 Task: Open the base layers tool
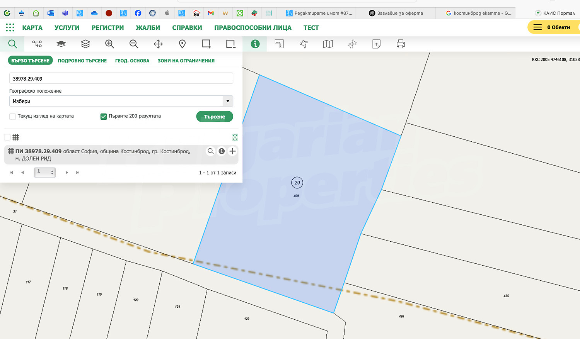click(x=61, y=44)
